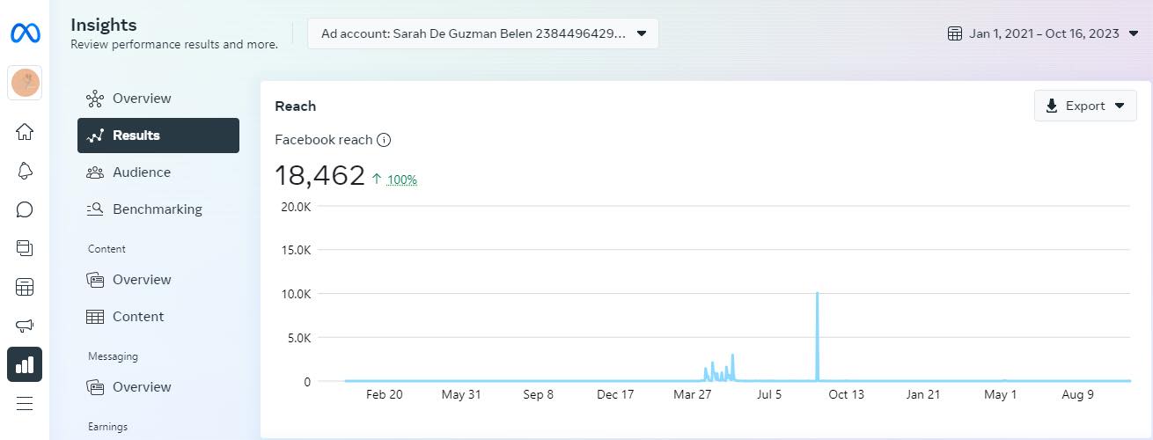
Task: Open the Content table menu item
Action: 137,317
